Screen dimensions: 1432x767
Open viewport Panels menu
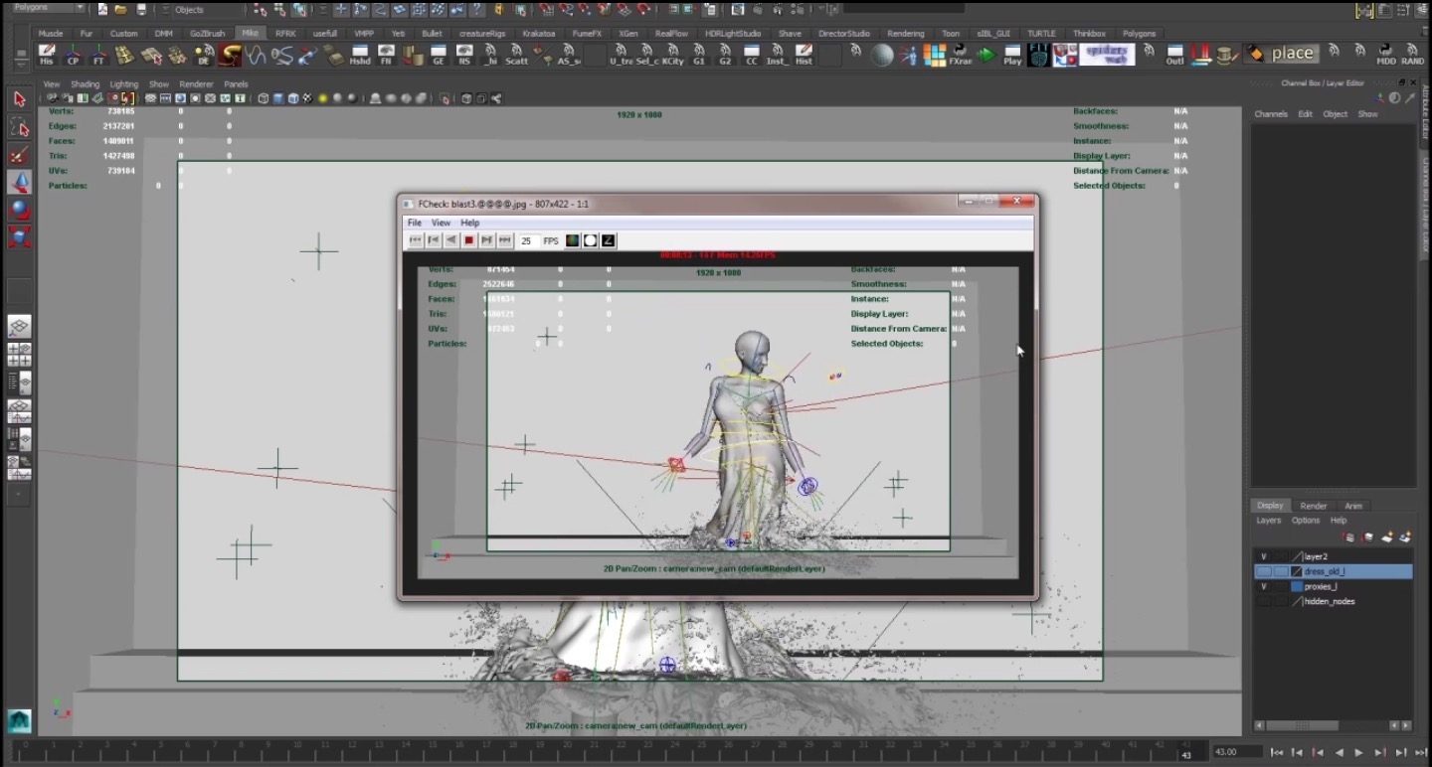[236, 84]
